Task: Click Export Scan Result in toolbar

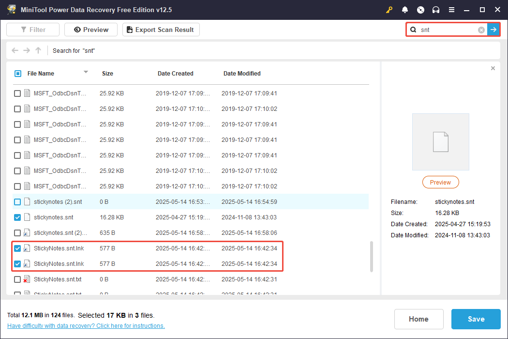Action: [x=161, y=30]
